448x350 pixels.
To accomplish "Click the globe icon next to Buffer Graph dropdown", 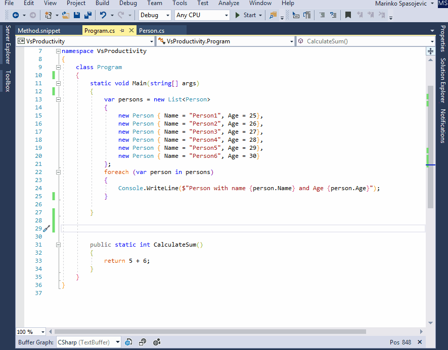I will [x=128, y=342].
